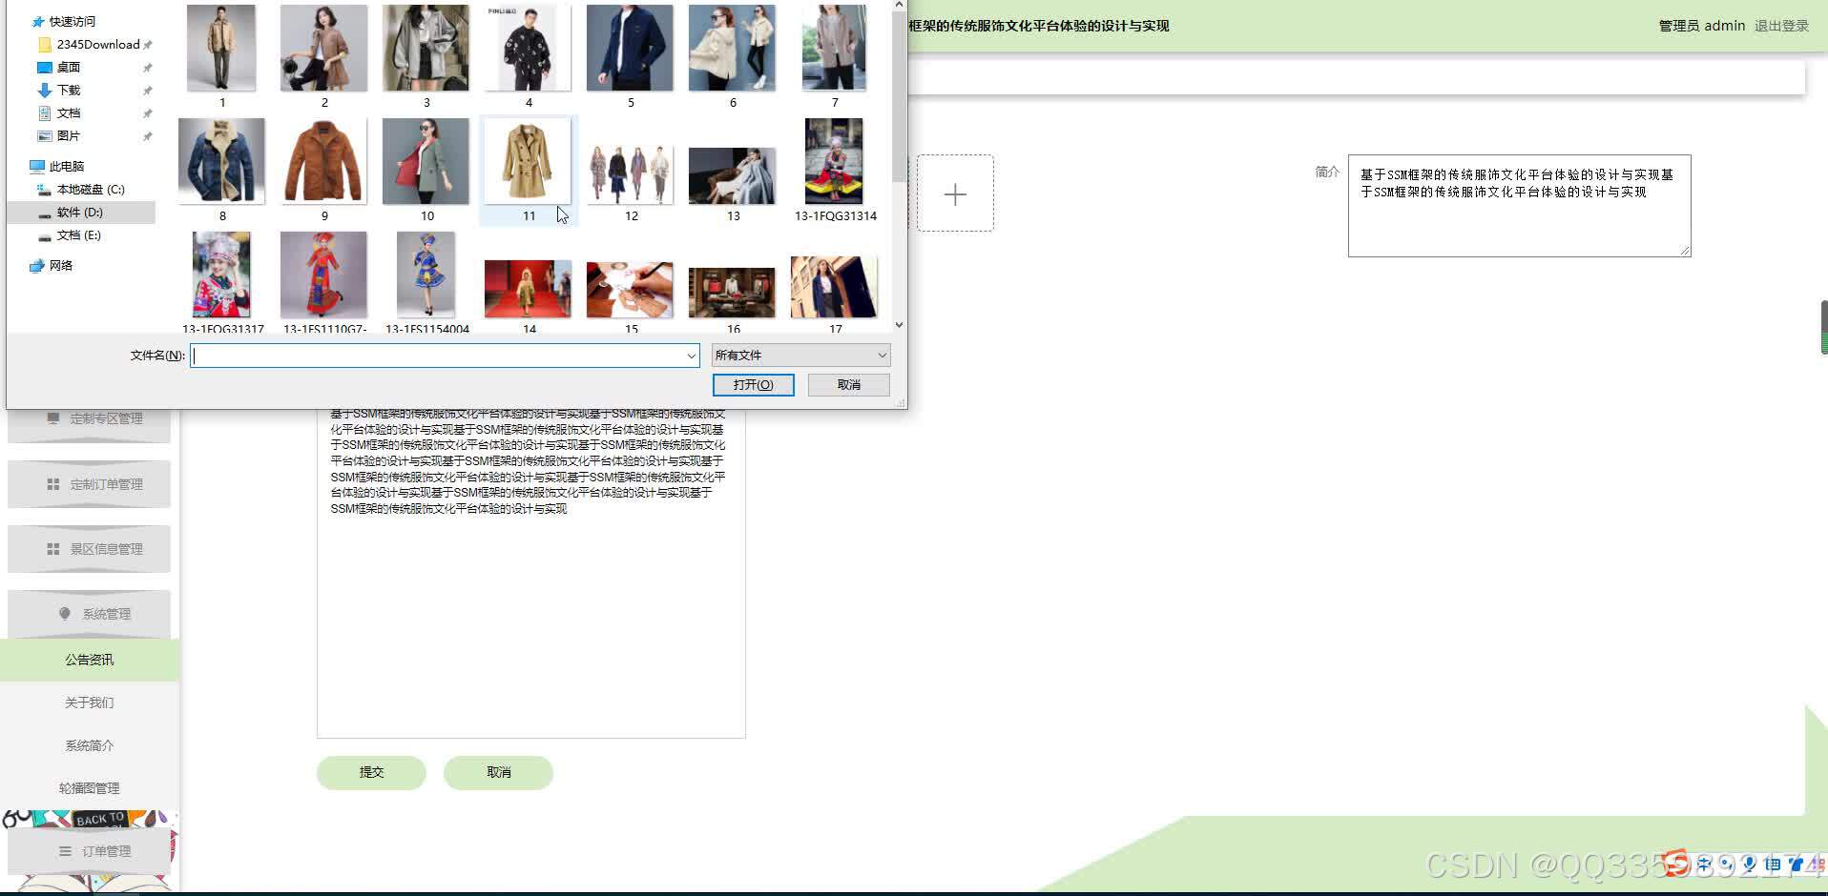This screenshot has width=1828, height=896.
Task: Select image thumbnail named 4
Action: pos(528,50)
